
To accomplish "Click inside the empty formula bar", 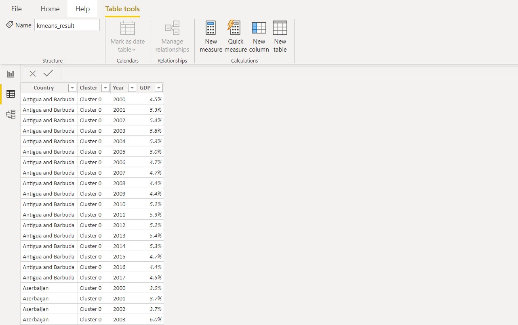I will click(283, 73).
